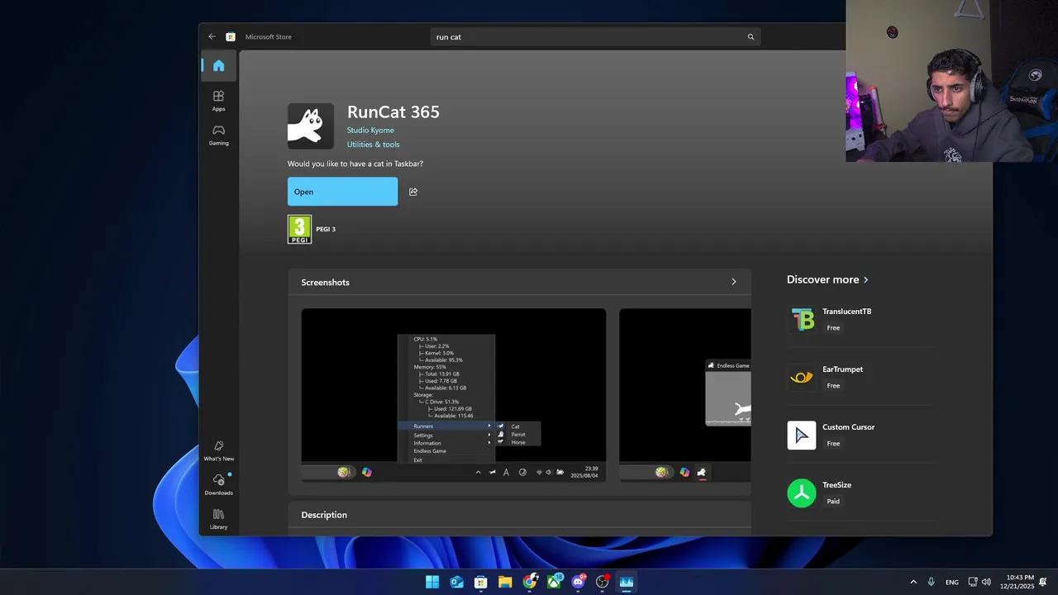Click the Description section heading
The image size is (1058, 595).
pos(324,515)
